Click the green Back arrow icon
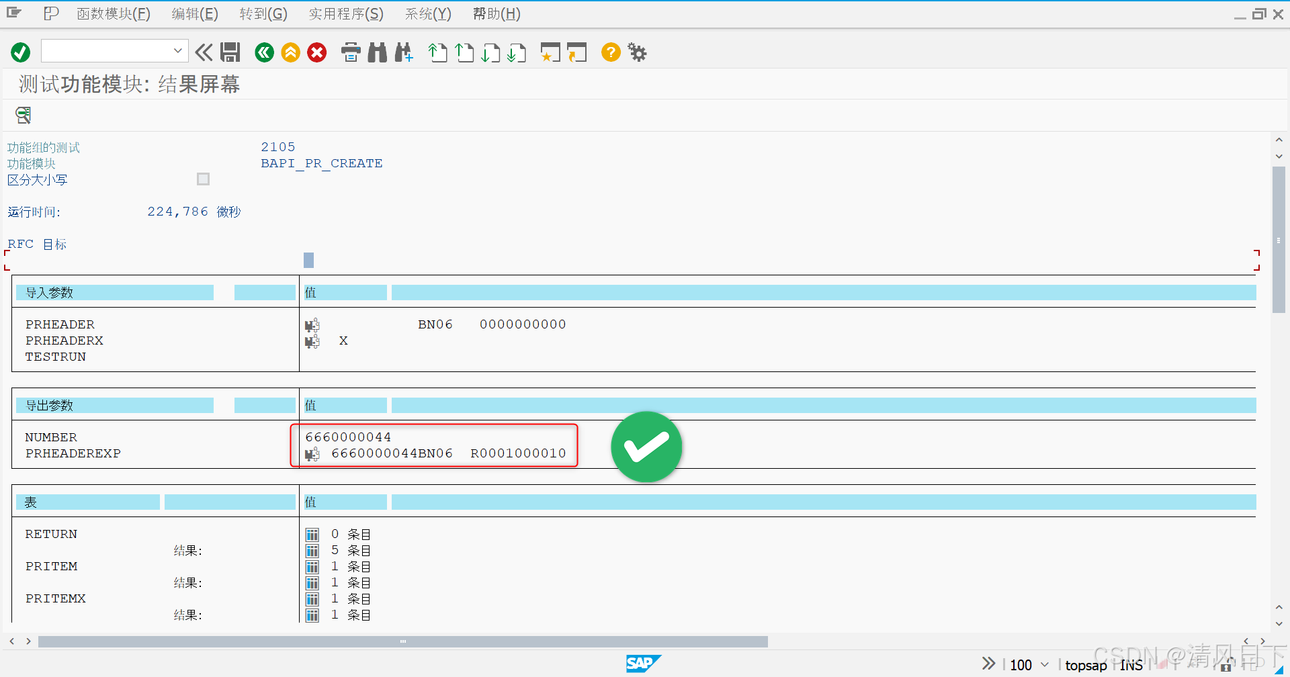Viewport: 1290px width, 677px height. point(263,52)
